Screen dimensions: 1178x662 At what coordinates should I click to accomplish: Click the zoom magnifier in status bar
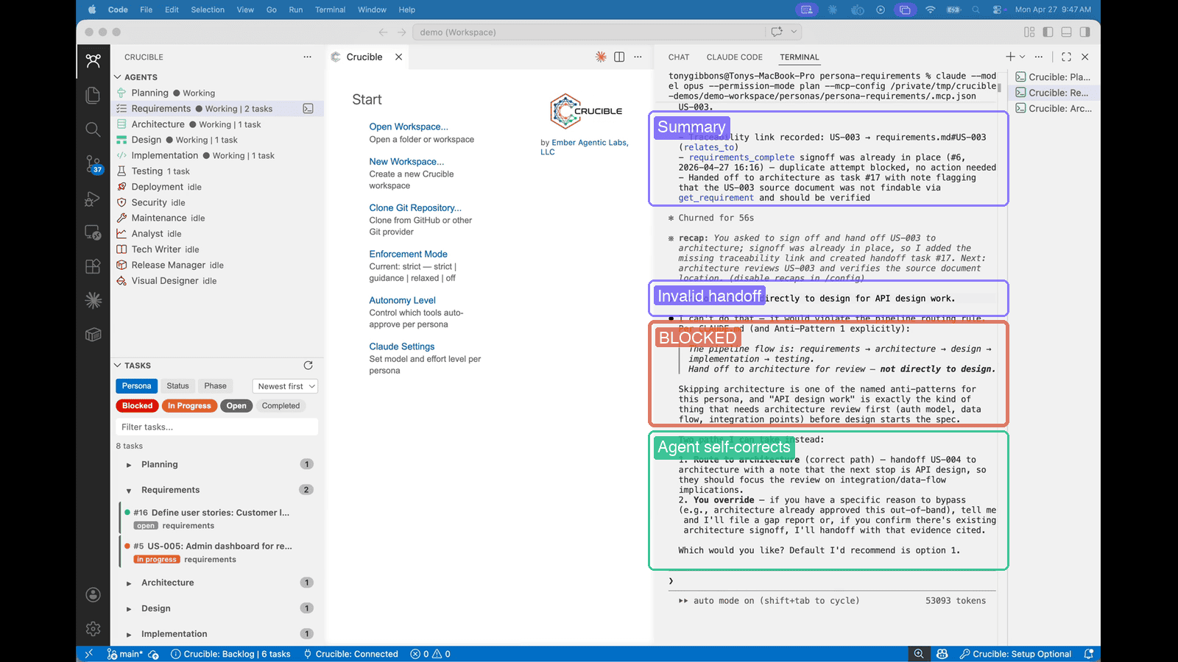pyautogui.click(x=919, y=654)
